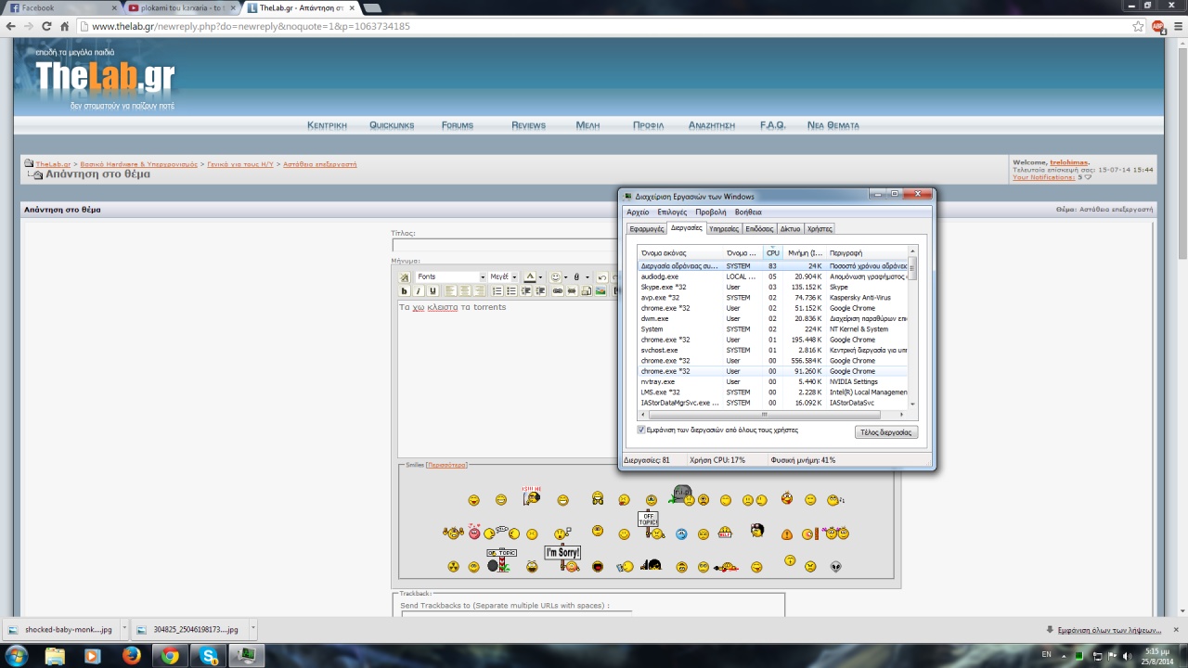Click the Windows Start orb
The height and width of the screenshot is (668, 1188).
pos(16,656)
